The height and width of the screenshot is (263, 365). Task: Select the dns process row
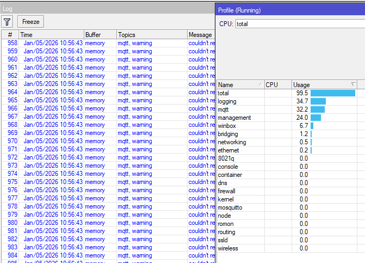tap(291, 183)
